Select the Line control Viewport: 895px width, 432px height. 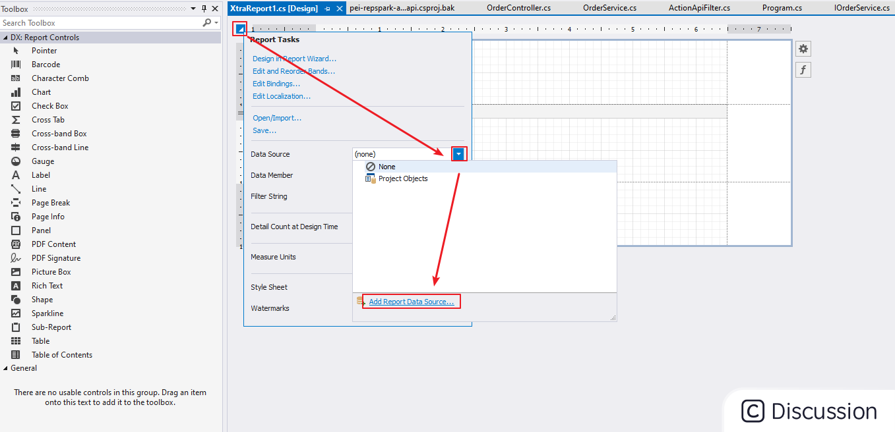click(39, 189)
